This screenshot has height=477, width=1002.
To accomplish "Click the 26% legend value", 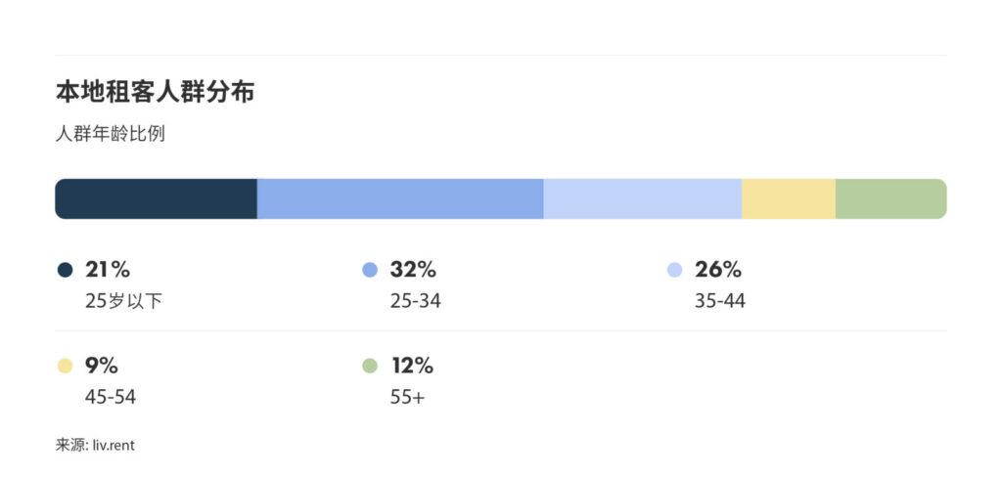I will tap(717, 270).
